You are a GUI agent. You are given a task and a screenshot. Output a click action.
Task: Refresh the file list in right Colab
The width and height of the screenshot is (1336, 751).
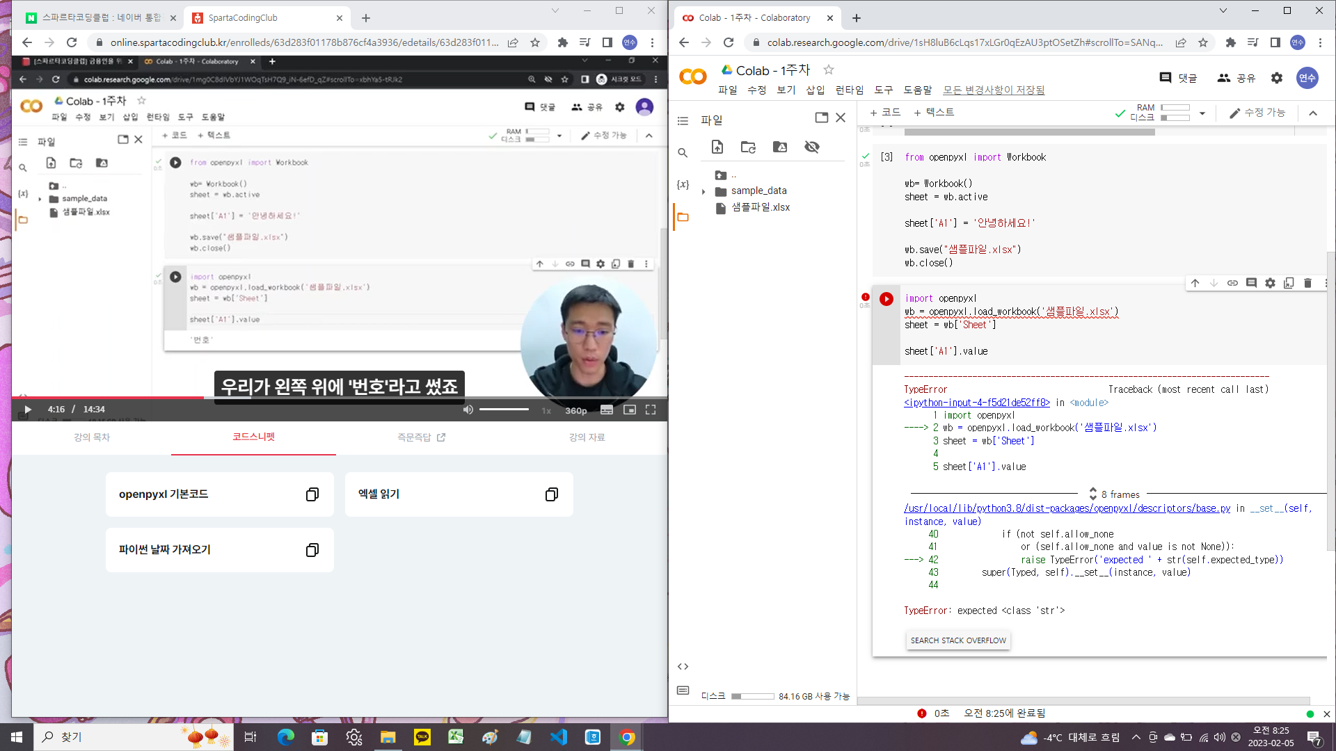click(748, 147)
